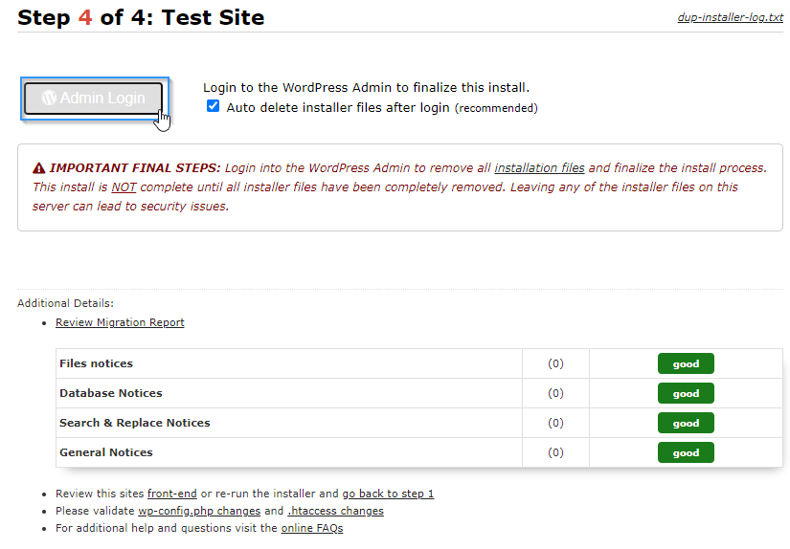Open Review Migration Report link
The height and width of the screenshot is (549, 790).
click(x=120, y=322)
